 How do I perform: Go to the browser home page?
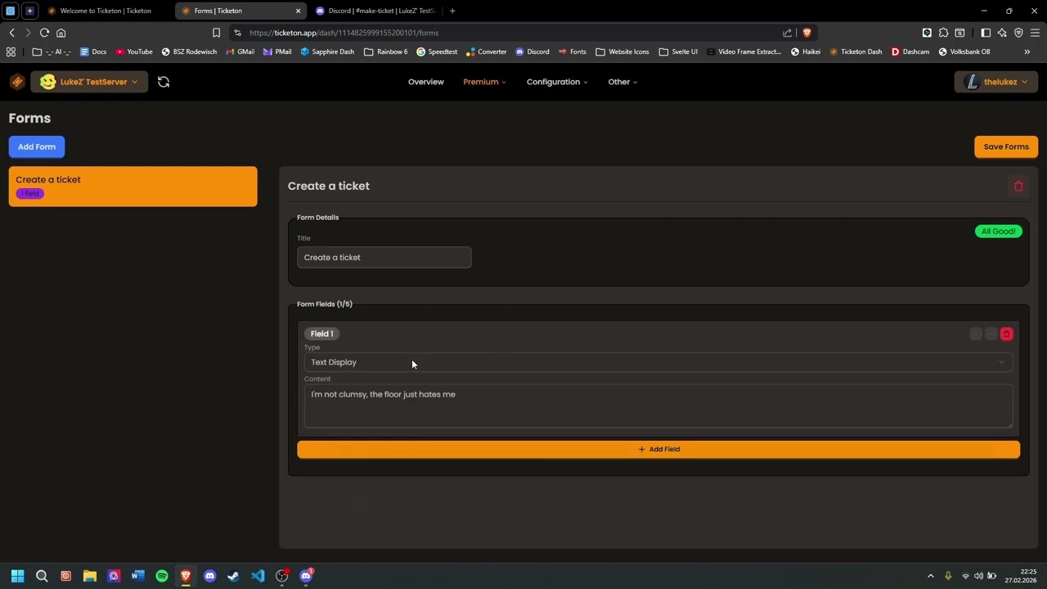(61, 33)
